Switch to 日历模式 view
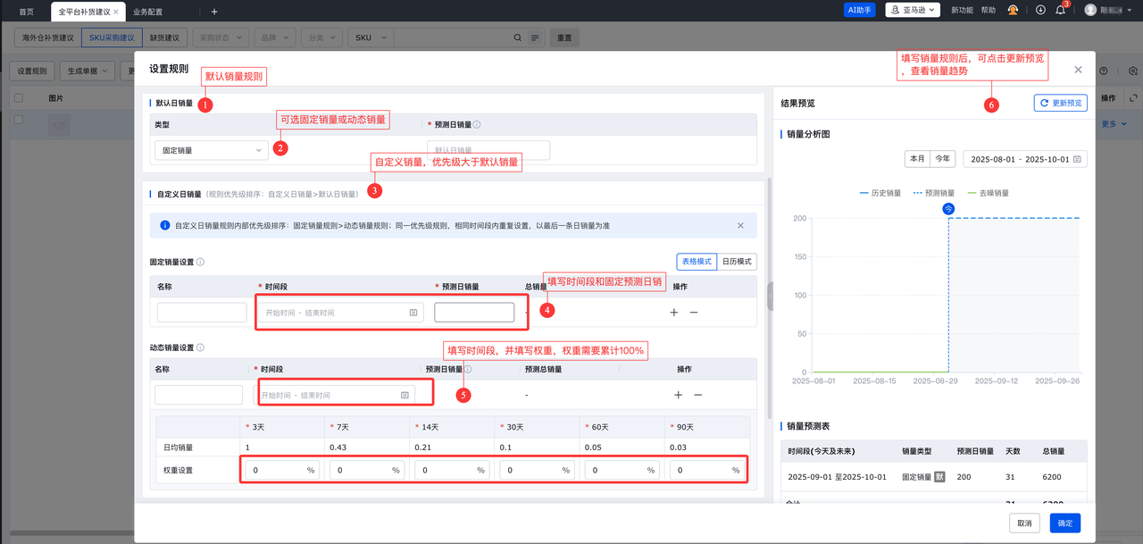 737,262
